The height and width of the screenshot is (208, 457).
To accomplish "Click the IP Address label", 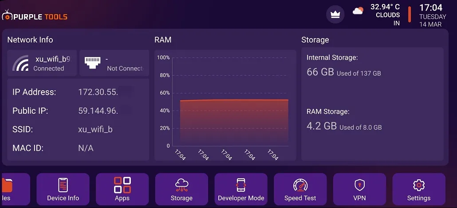I will click(34, 92).
